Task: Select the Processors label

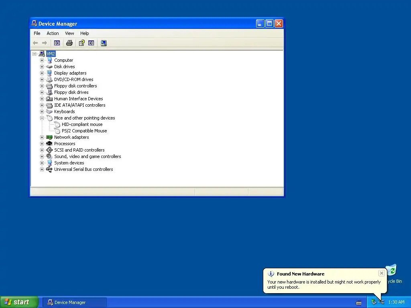Action: (65, 144)
